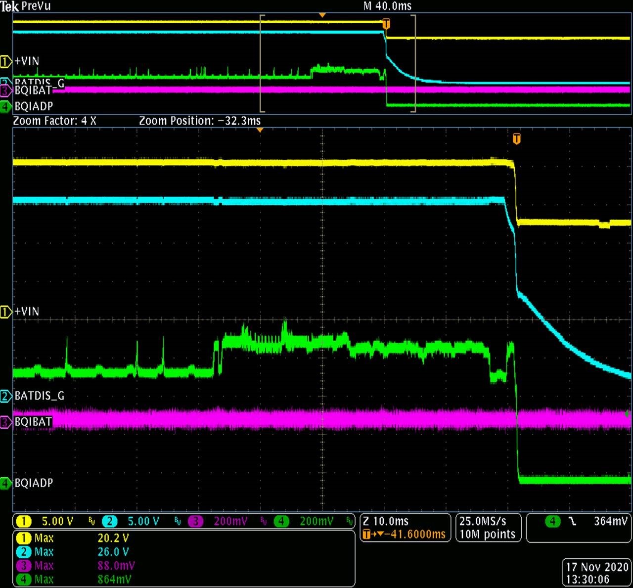The height and width of the screenshot is (588, 633).
Task: Click the 200mV scale for channel 4
Action: click(x=316, y=521)
